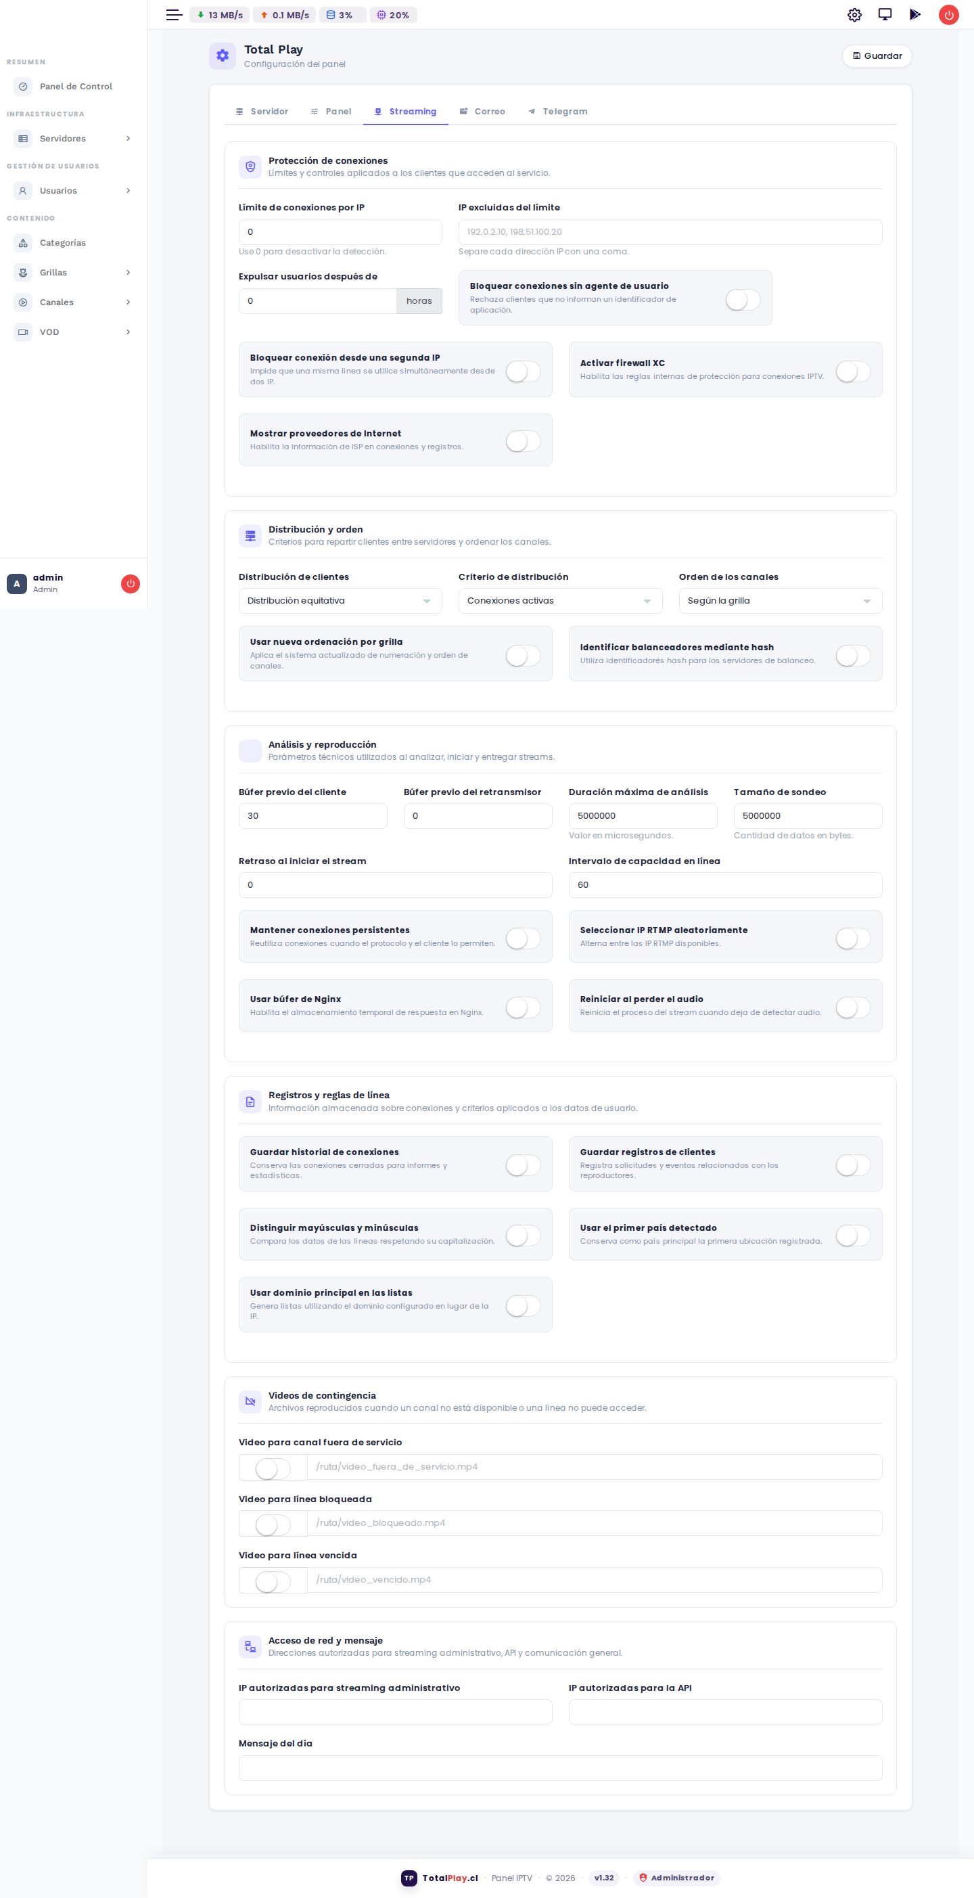The height and width of the screenshot is (1898, 974).
Task: Toggle the hamburger sidebar menu icon
Action: [x=174, y=15]
